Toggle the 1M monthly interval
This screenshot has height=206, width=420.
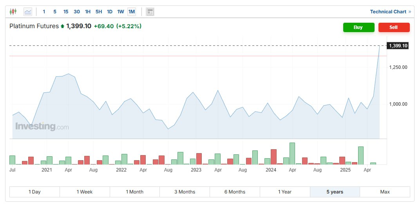(x=132, y=11)
